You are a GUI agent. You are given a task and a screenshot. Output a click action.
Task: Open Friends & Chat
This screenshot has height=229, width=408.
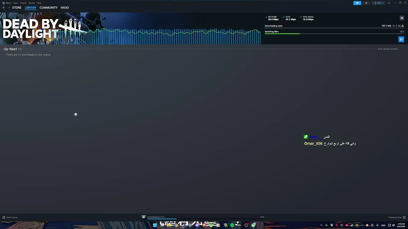coord(397,218)
